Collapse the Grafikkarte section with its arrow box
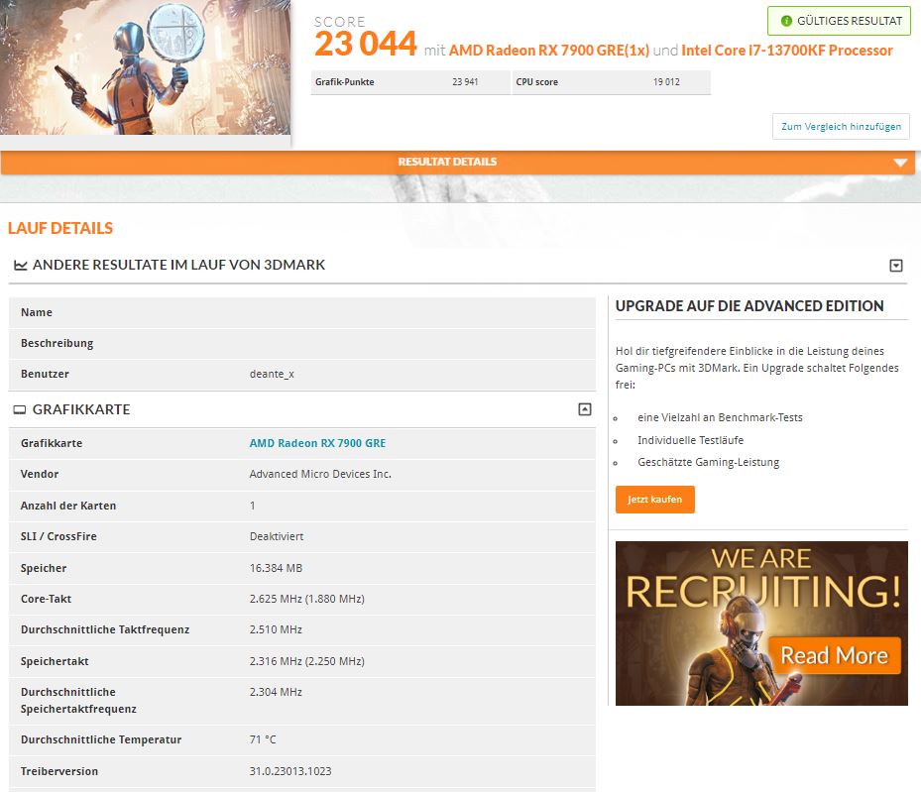Viewport: 921px width, 792px height. [585, 409]
